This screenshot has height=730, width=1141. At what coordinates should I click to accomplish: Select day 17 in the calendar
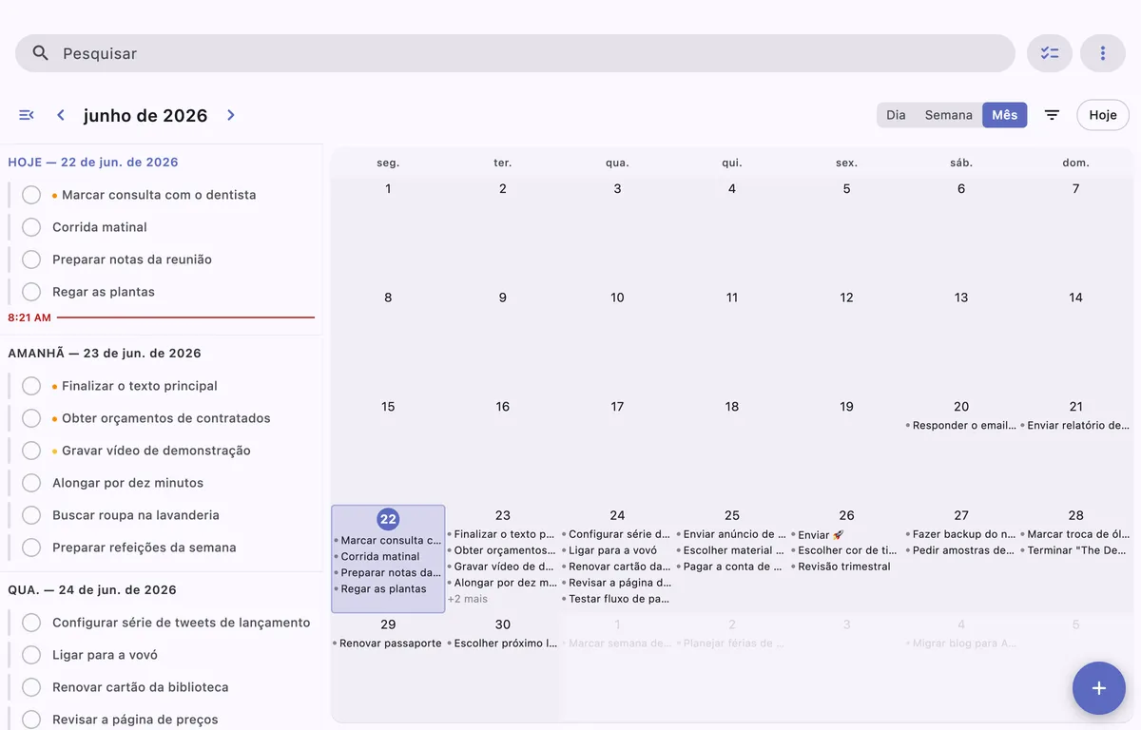617,407
